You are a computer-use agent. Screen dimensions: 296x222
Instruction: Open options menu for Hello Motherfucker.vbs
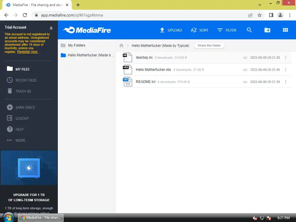tap(286, 70)
